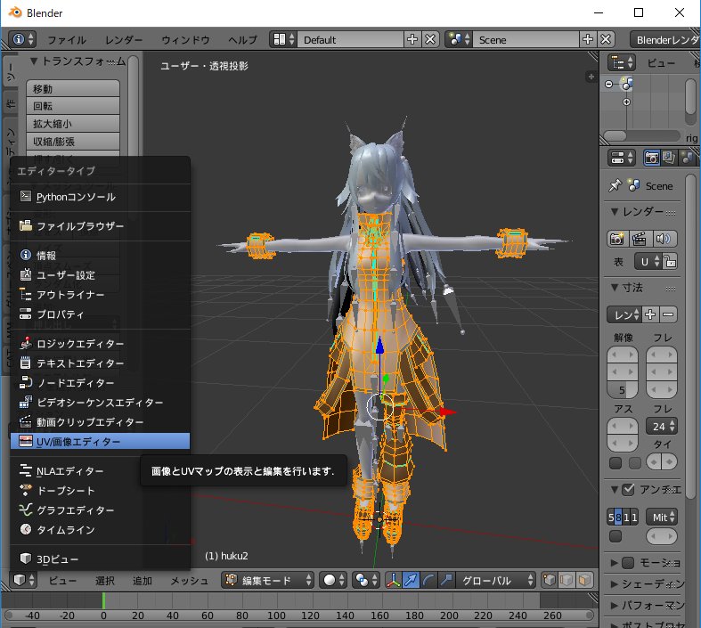Select face select mode
The height and width of the screenshot is (628, 701).
(x=584, y=580)
